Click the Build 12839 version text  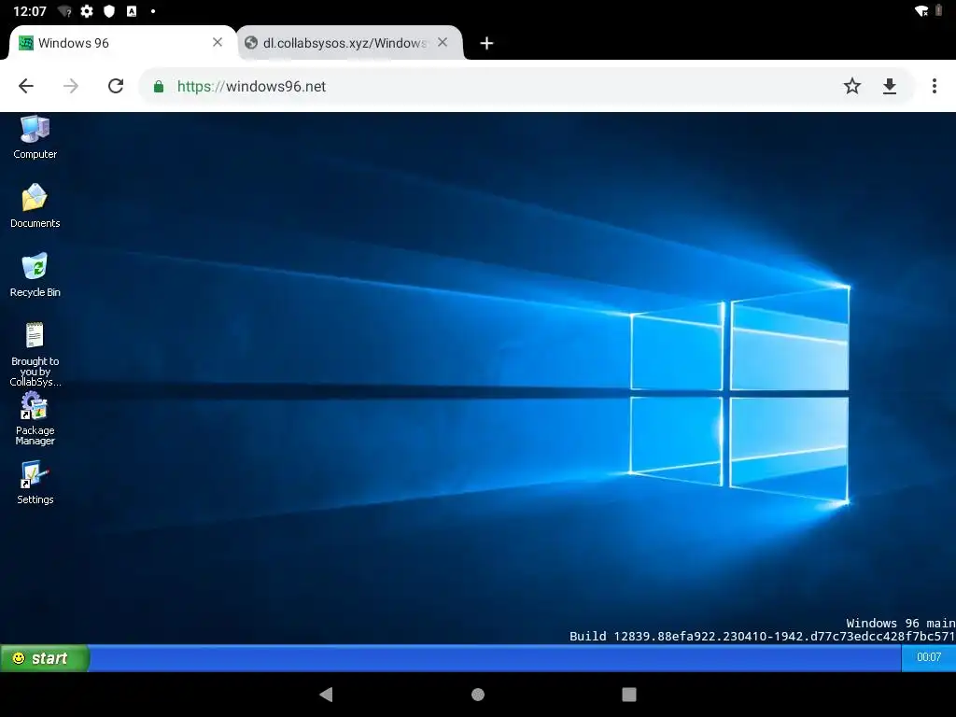coord(762,637)
